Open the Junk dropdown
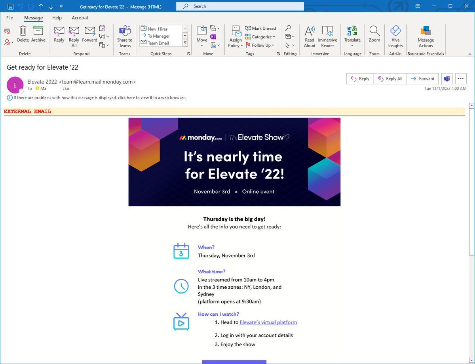 pyautogui.click(x=9, y=42)
